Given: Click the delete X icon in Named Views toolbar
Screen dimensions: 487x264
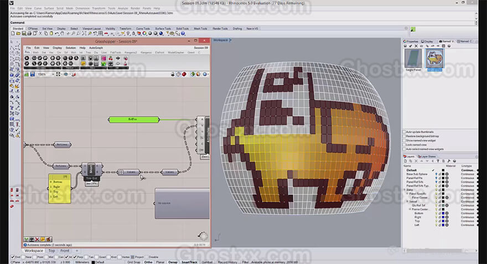Looking at the screenshot, I should pyautogui.click(x=416, y=46).
